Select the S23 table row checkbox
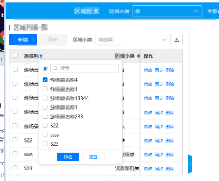Screen dimensions: 219x181 [15, 168]
